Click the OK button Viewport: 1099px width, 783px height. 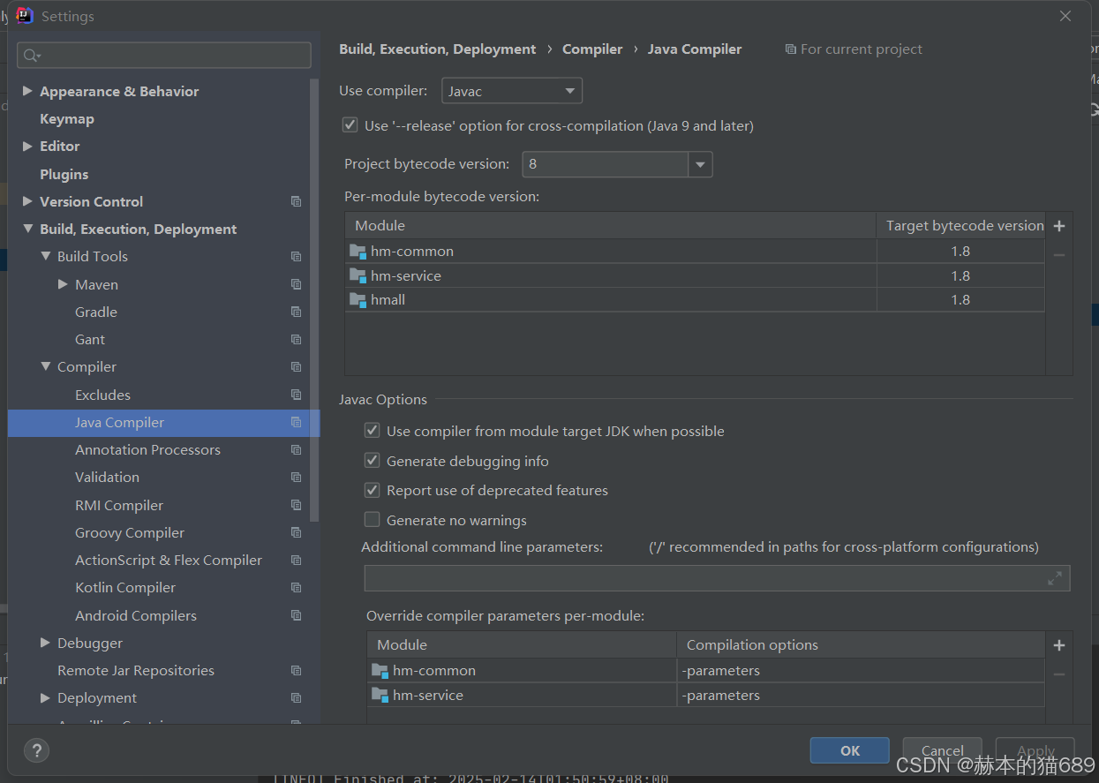click(850, 750)
